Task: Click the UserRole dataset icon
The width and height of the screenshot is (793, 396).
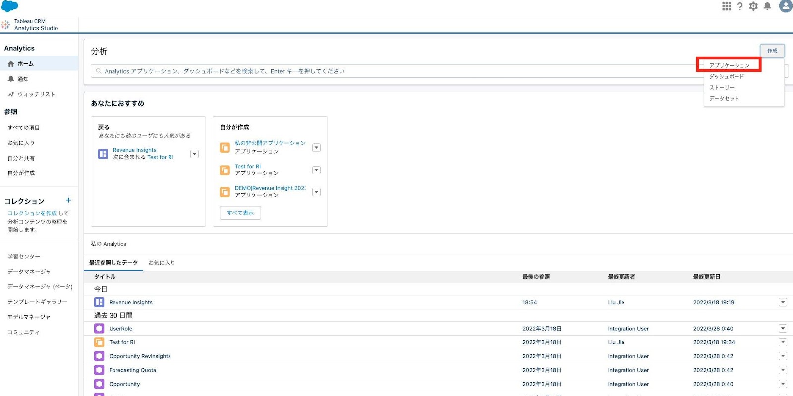Action: tap(99, 328)
